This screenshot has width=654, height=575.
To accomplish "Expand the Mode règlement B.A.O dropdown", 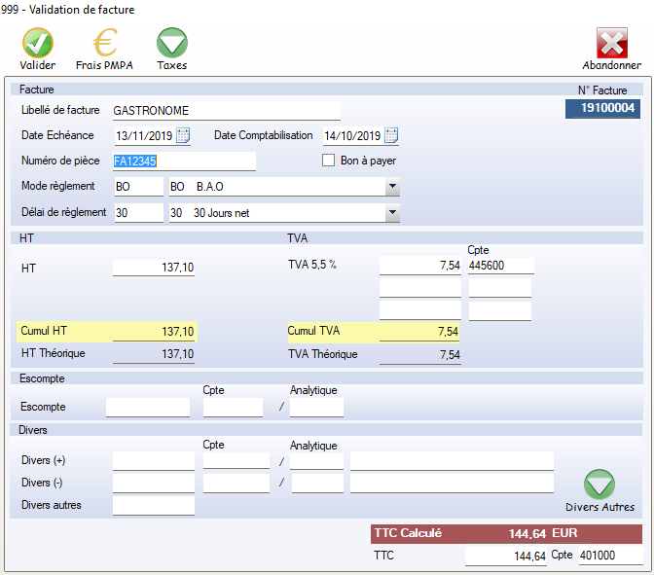I will point(391,187).
